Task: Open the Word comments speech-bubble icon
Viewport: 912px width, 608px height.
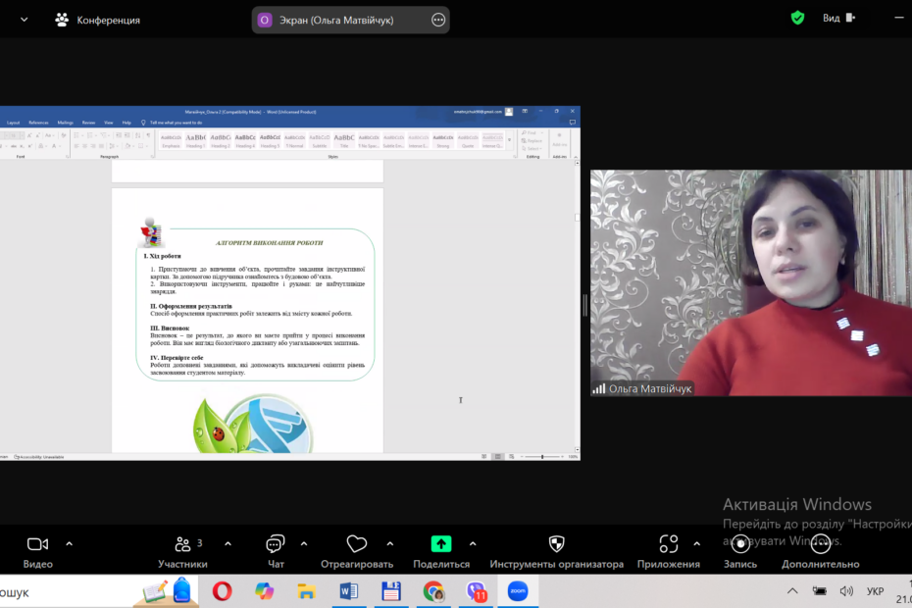Action: click(x=573, y=123)
